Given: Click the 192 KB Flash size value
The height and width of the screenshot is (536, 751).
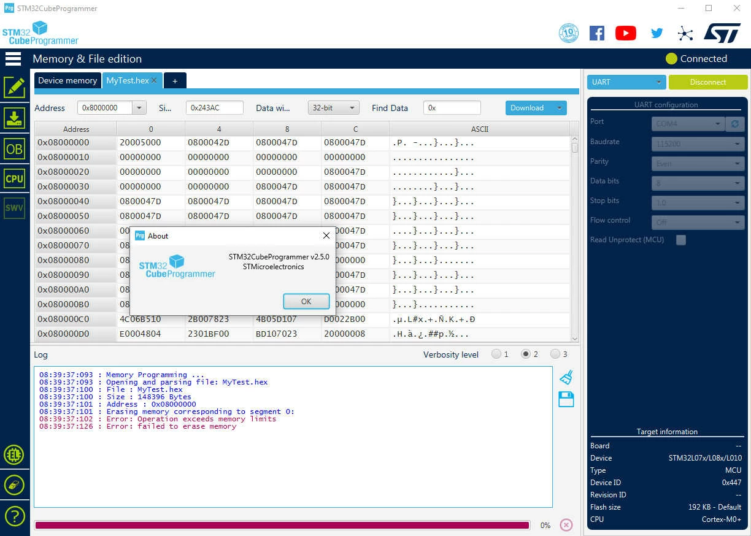Looking at the screenshot, I should 715,507.
